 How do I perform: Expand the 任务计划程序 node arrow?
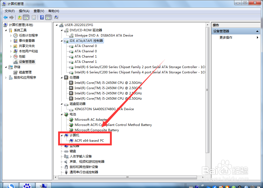pyautogui.click(x=11, y=35)
